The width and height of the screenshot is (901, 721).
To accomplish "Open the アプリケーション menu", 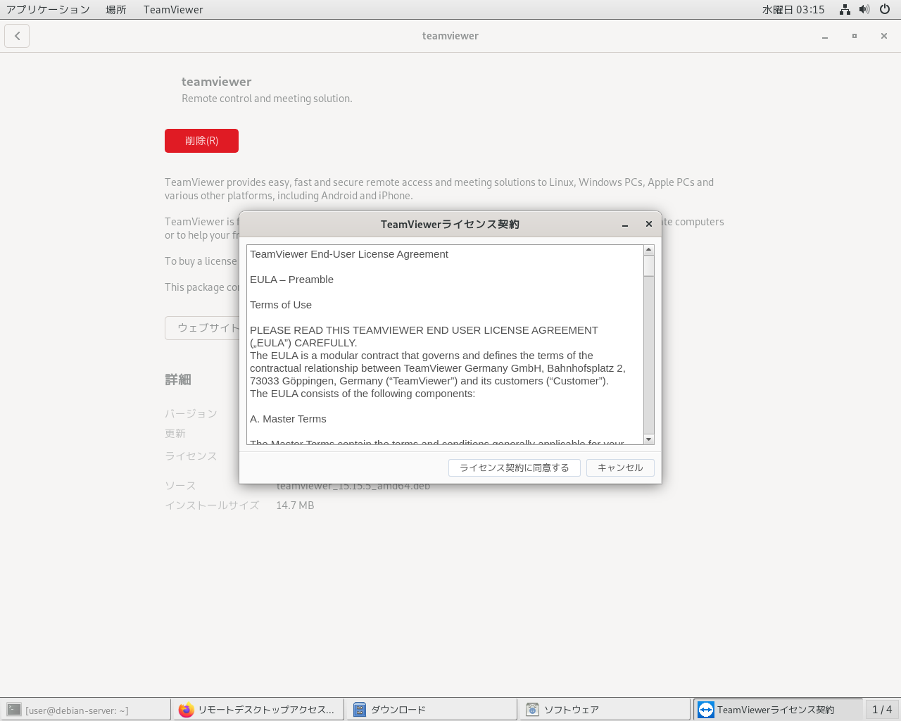I will (x=48, y=9).
